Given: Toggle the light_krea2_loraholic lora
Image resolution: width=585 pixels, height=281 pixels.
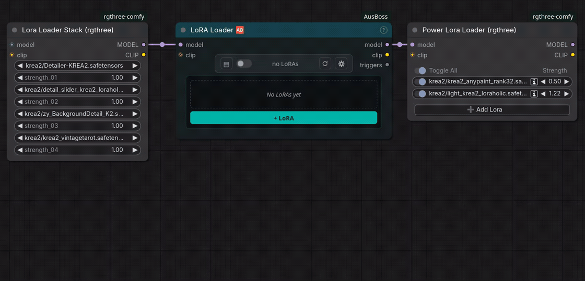Looking at the screenshot, I should click(x=420, y=93).
